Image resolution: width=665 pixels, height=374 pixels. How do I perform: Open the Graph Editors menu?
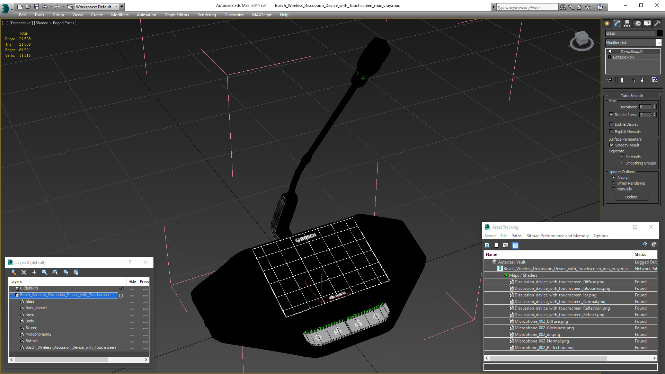point(177,15)
